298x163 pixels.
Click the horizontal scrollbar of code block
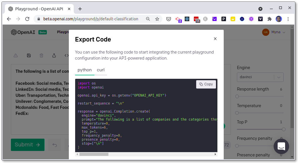point(94,154)
